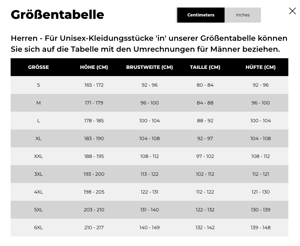Click the HÜFTE (CM) column header
This screenshot has width=300, height=246.
pyautogui.click(x=261, y=67)
